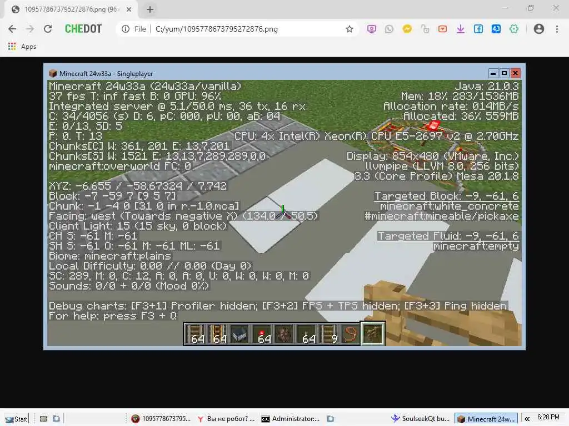569x426 pixels.
Task: Click 'Targeted Block: -9, -61, 6' text
Action: pyautogui.click(x=447, y=196)
